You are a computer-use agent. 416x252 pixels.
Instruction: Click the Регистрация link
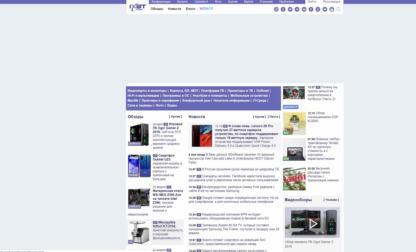coord(331,2)
